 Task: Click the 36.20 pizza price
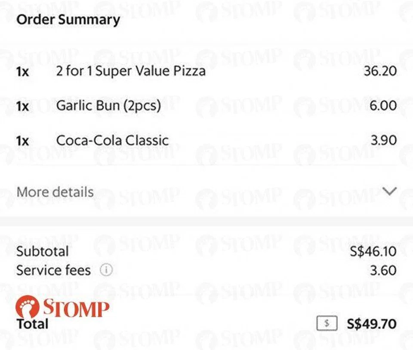tap(380, 71)
